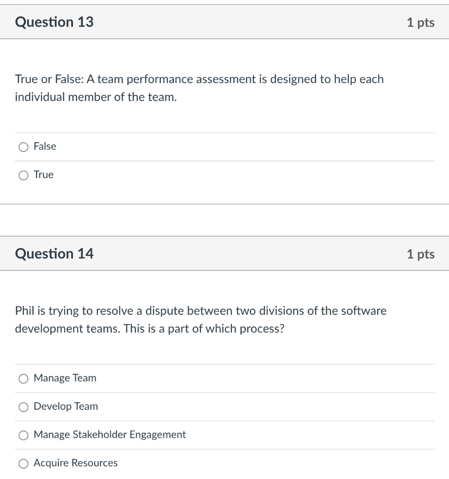Select the Acquire Resources radio button
449x479 pixels.
pyautogui.click(x=23, y=463)
